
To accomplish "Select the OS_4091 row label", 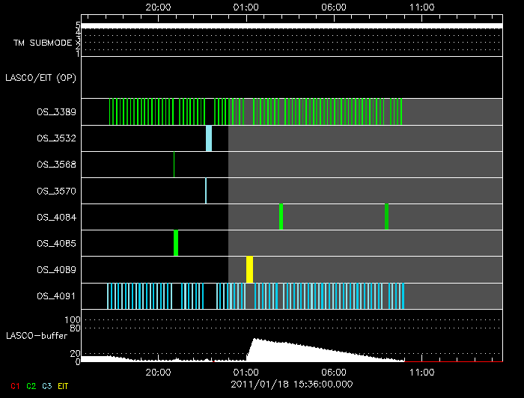I will pyautogui.click(x=56, y=296).
